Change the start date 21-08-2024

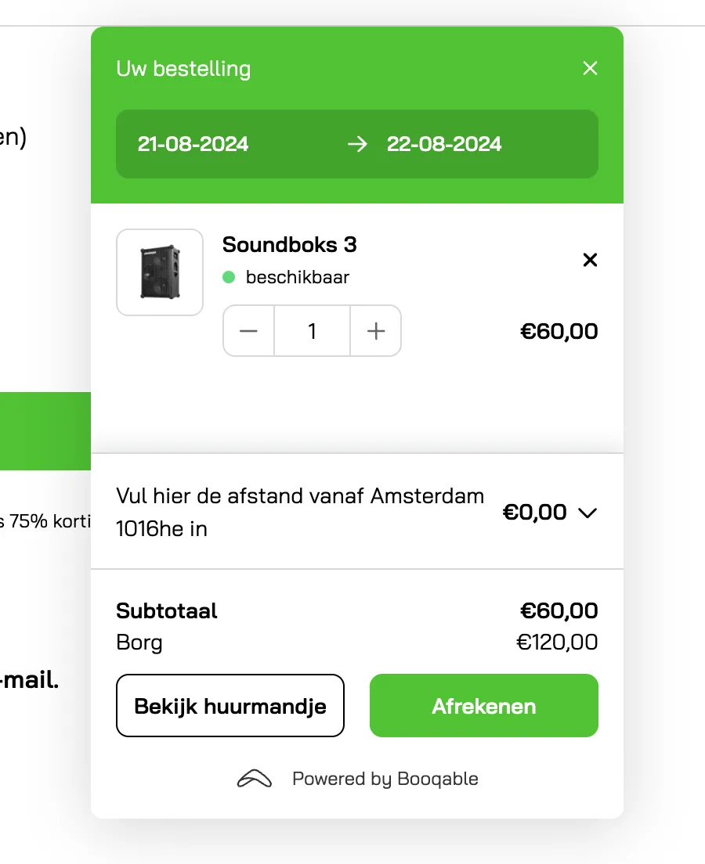pos(193,144)
